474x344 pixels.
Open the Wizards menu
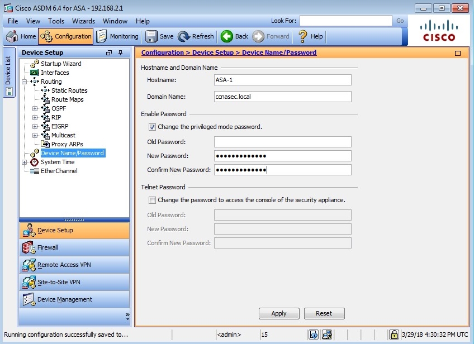(x=83, y=21)
